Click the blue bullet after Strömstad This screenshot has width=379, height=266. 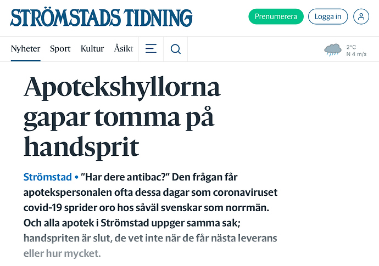pos(76,177)
